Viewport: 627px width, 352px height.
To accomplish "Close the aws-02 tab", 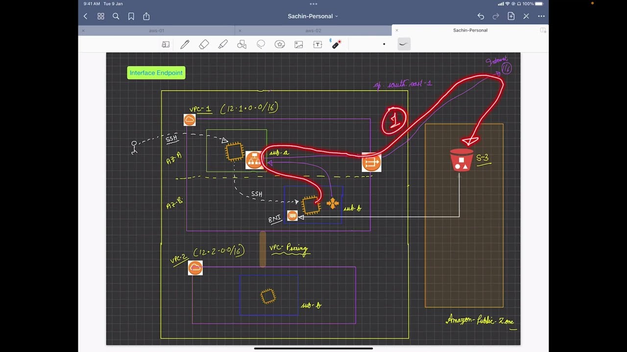I will 240,30.
